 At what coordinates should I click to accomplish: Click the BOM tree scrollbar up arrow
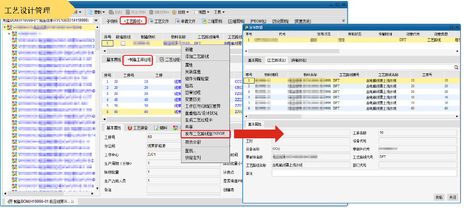(x=97, y=27)
